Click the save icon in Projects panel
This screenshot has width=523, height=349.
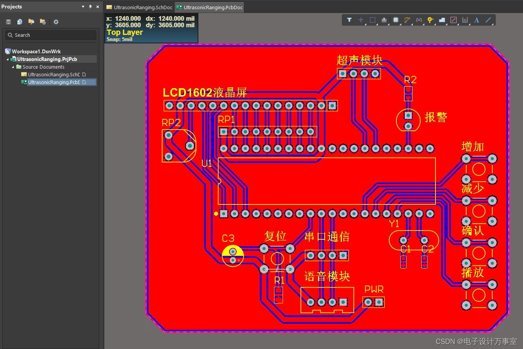[8, 22]
